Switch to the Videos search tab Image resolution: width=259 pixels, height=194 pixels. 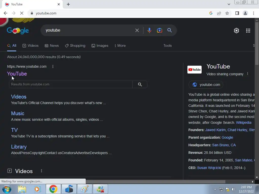pos(31,46)
